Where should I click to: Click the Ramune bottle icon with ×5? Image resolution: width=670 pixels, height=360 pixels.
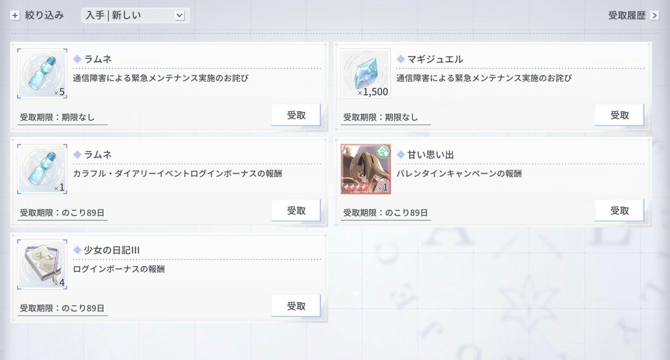(42, 73)
